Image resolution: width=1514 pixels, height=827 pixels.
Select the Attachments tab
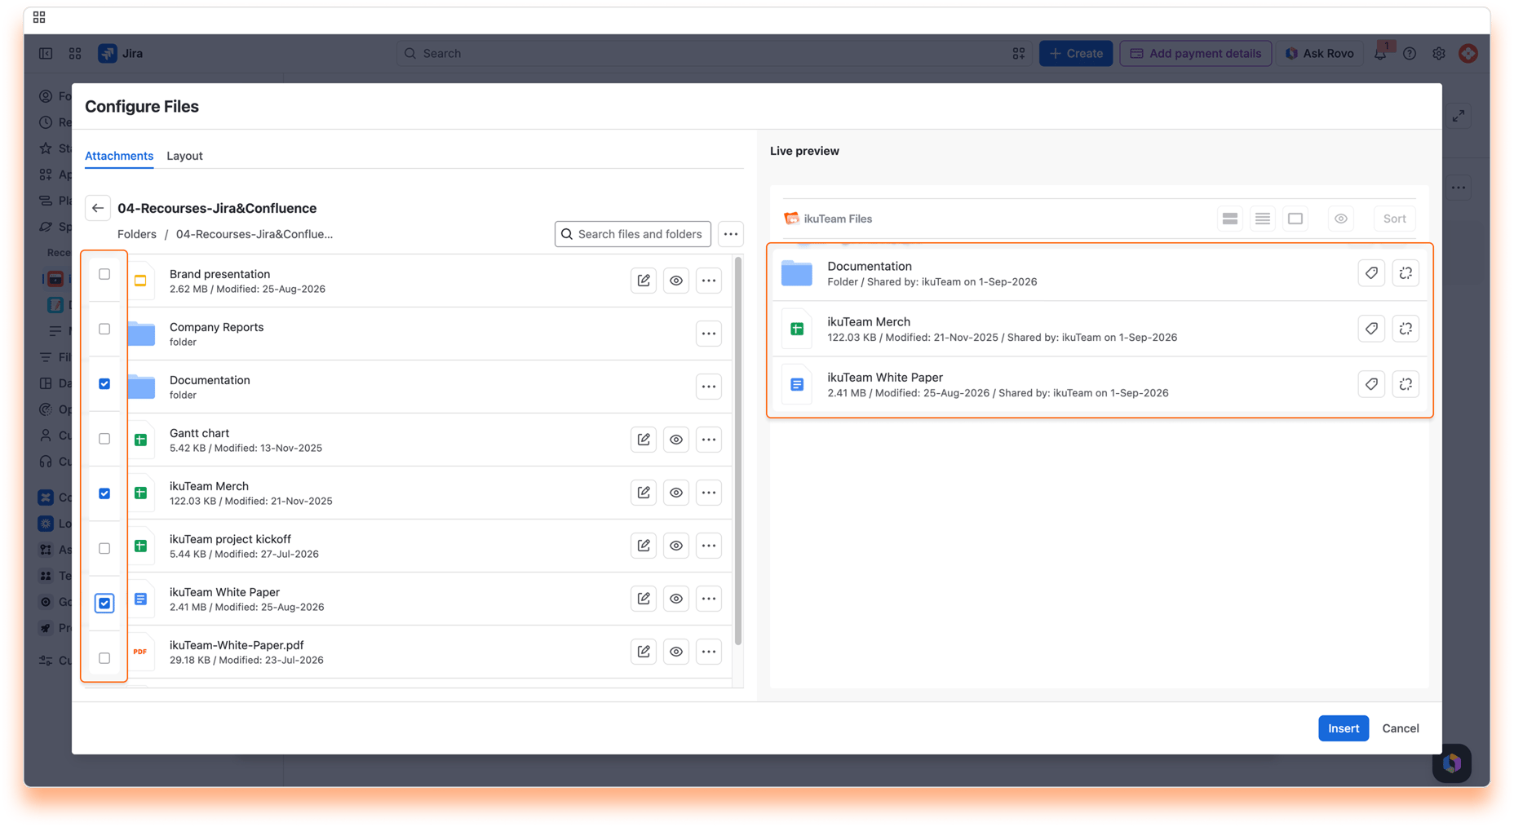119,156
